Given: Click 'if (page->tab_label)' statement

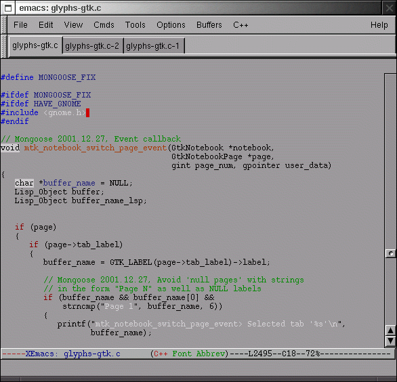Looking at the screenshot, I should (x=76, y=245).
